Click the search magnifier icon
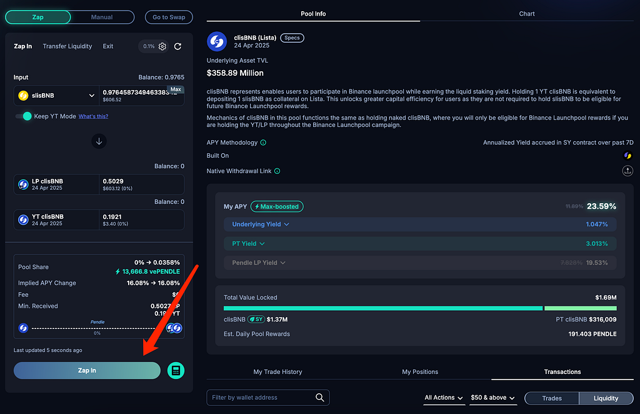 [x=320, y=397]
